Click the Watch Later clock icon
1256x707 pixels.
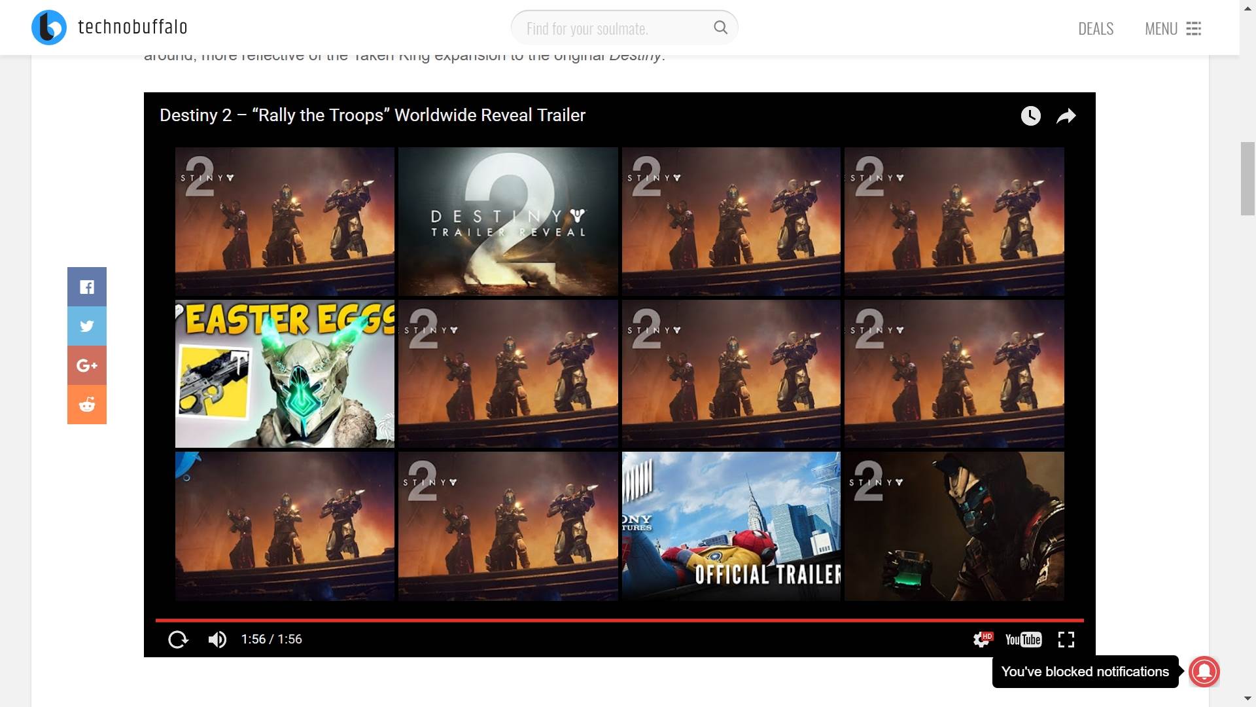(1030, 116)
